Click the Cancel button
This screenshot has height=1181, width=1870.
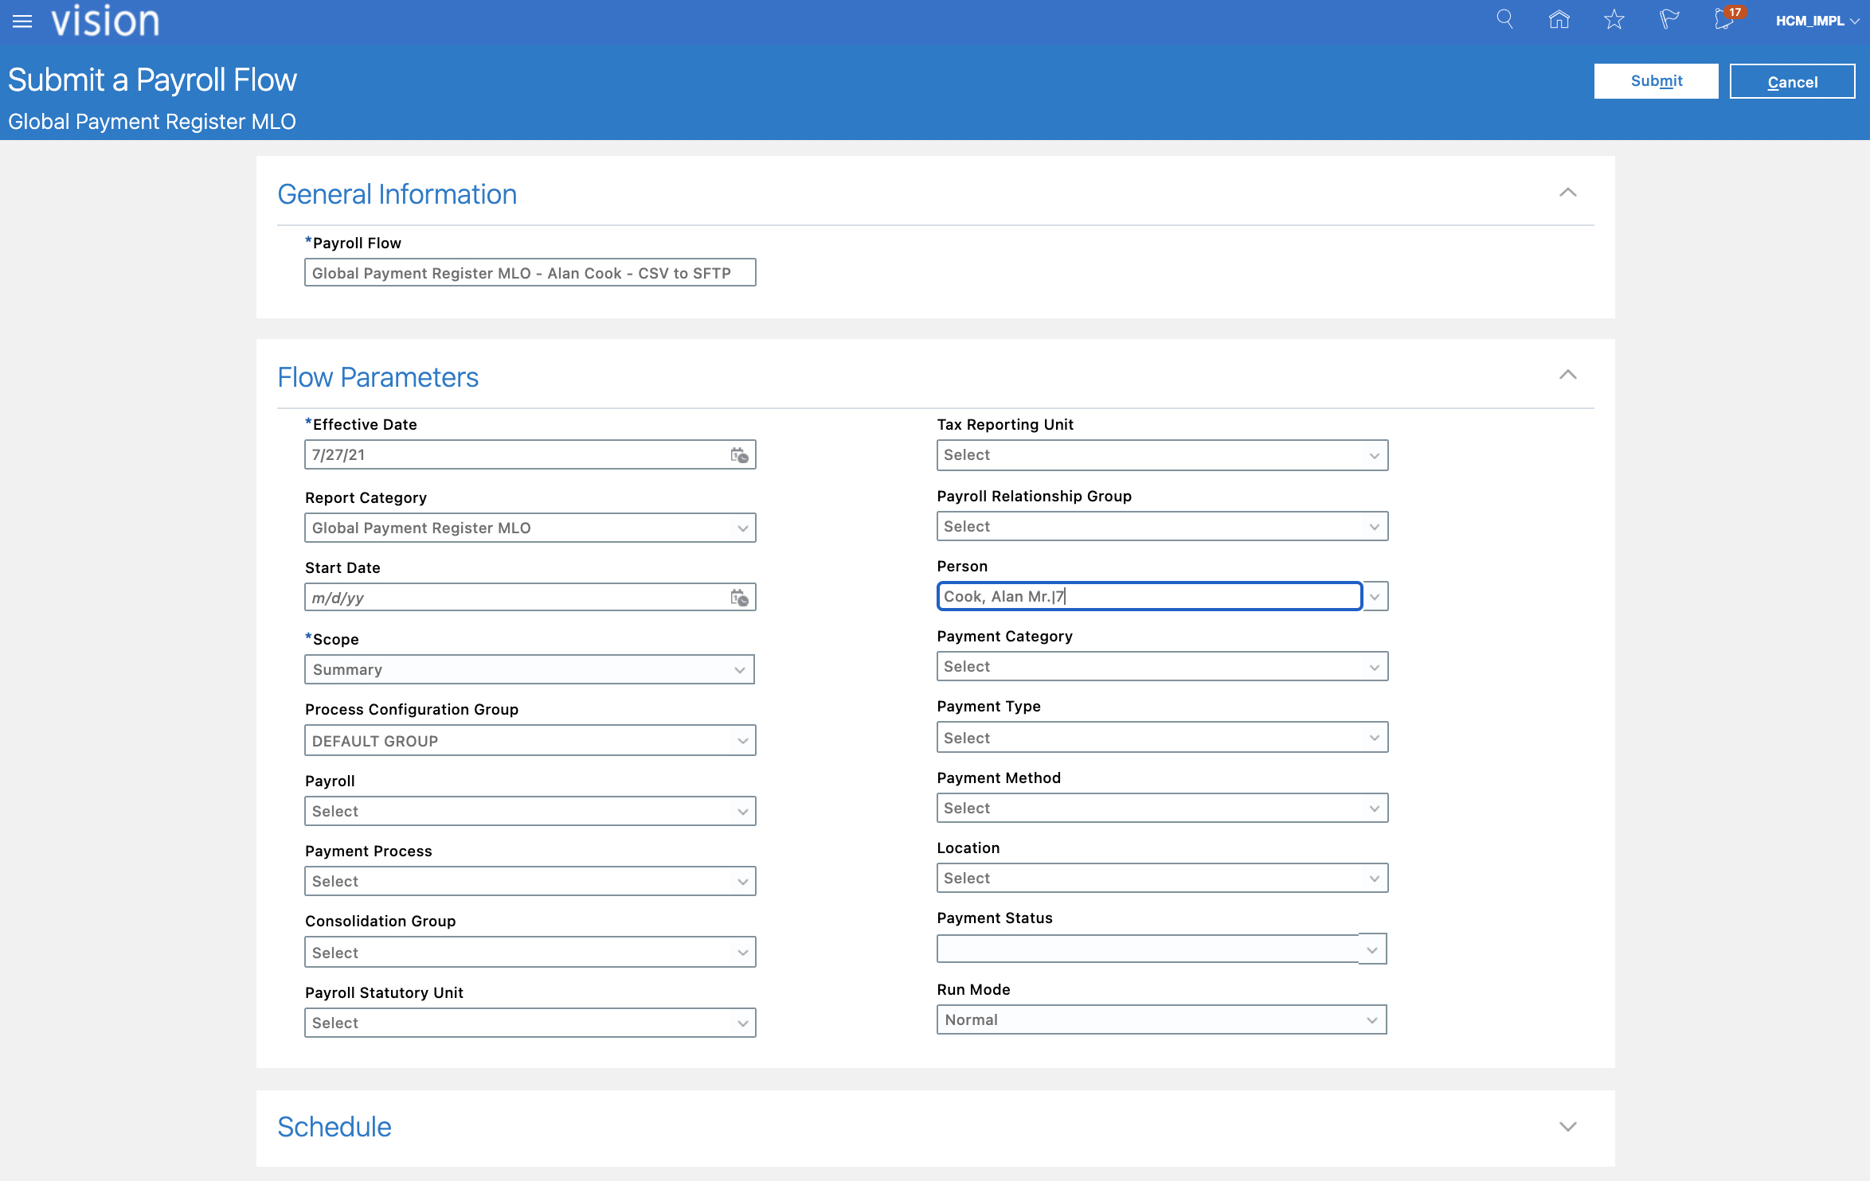point(1792,82)
